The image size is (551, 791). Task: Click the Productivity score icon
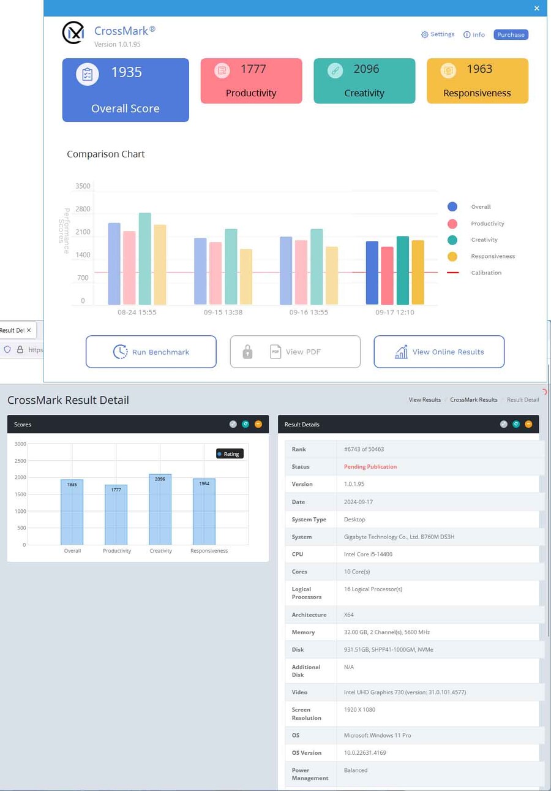[x=222, y=70]
